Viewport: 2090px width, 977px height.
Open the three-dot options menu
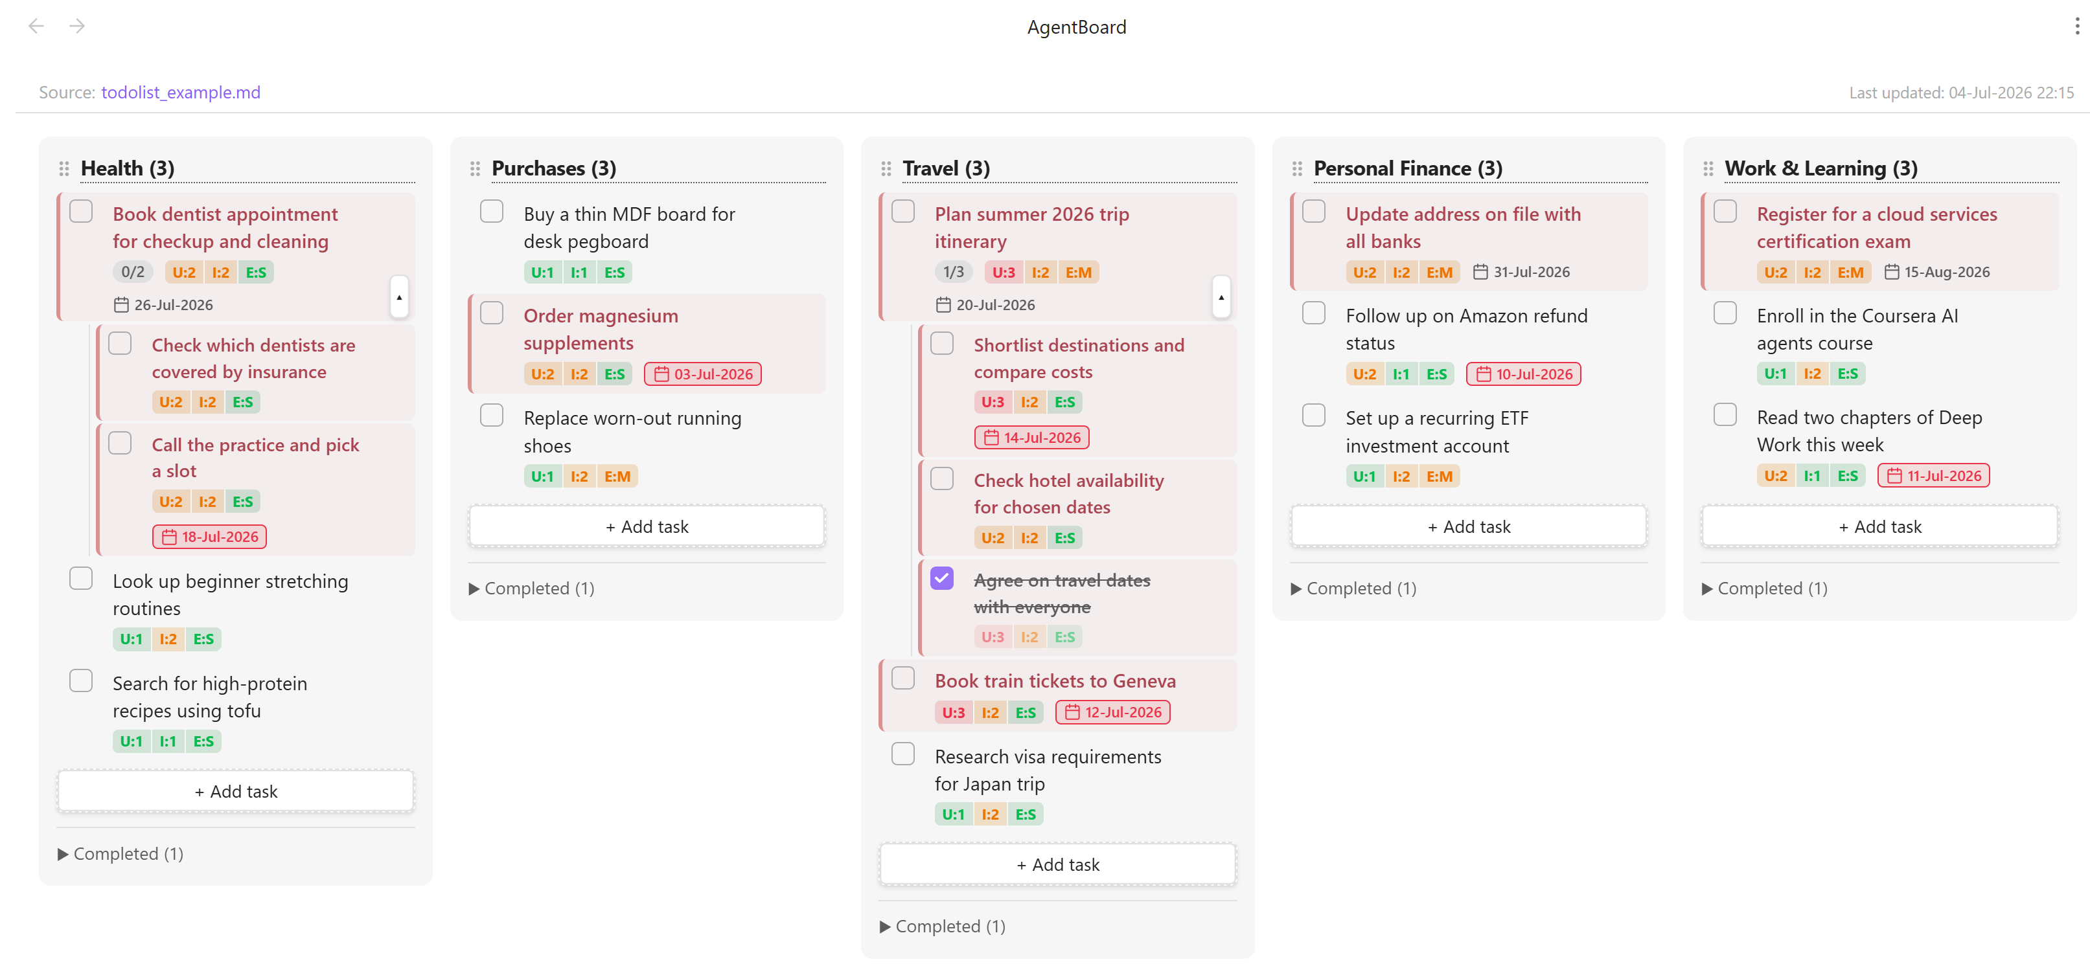[2076, 26]
